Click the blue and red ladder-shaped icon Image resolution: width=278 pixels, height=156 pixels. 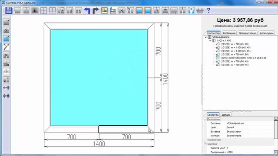(x=113, y=10)
